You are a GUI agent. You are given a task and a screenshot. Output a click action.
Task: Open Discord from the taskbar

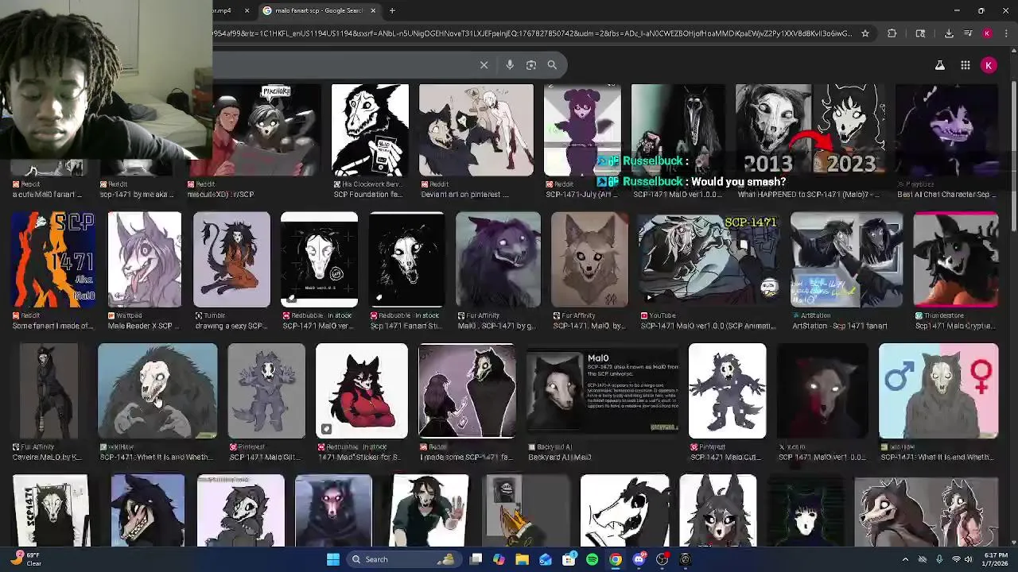[x=639, y=559]
